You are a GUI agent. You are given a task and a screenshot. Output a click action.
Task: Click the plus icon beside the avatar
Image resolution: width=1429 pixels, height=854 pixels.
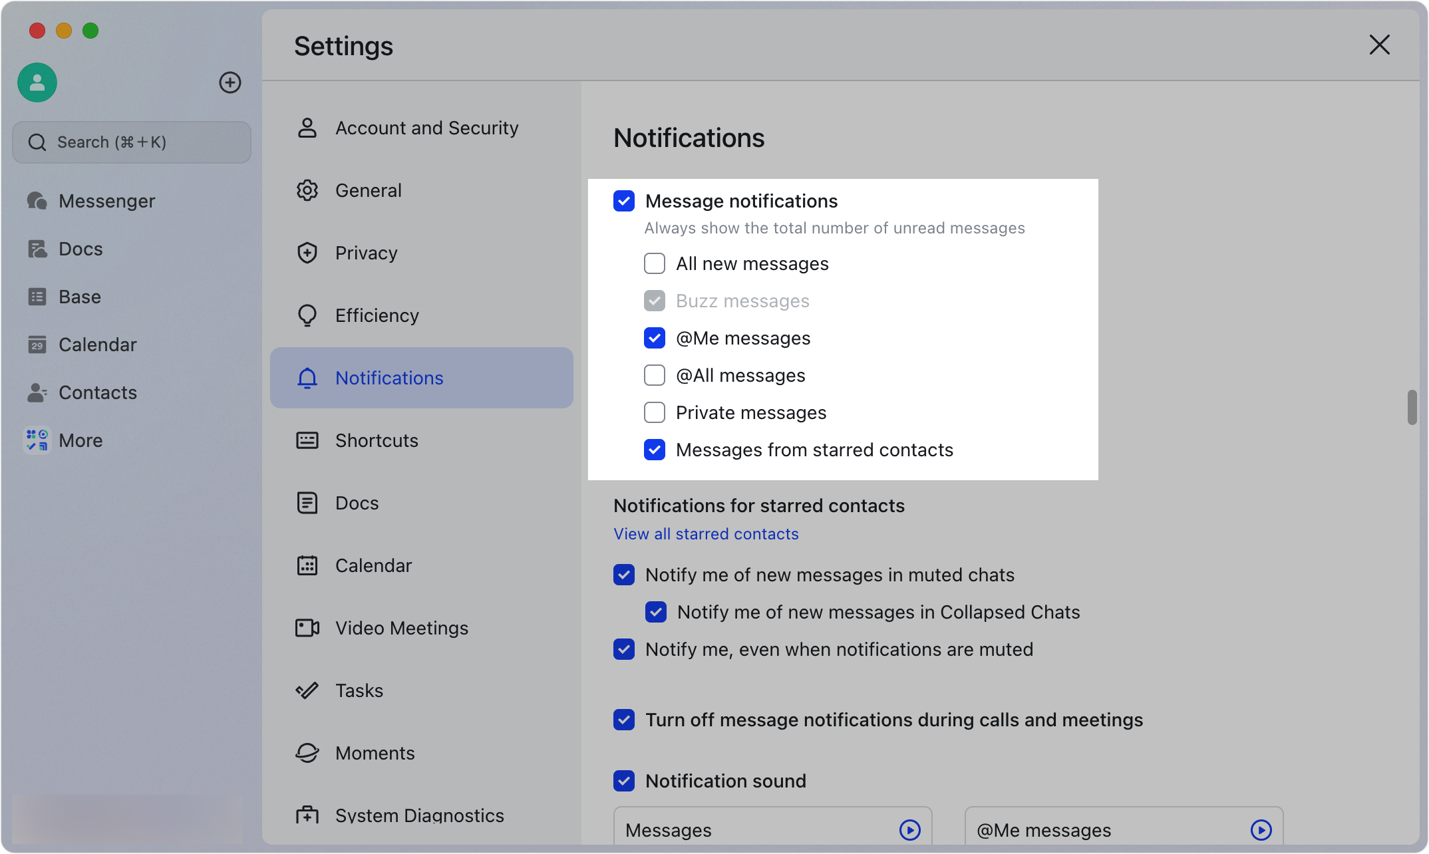pos(230,82)
